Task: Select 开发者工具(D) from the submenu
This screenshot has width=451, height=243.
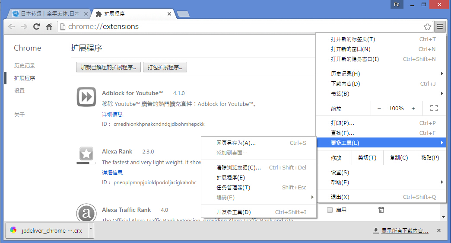Action: pos(234,212)
